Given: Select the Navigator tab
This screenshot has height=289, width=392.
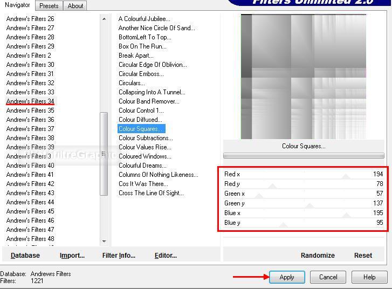Looking at the screenshot, I should [x=17, y=5].
